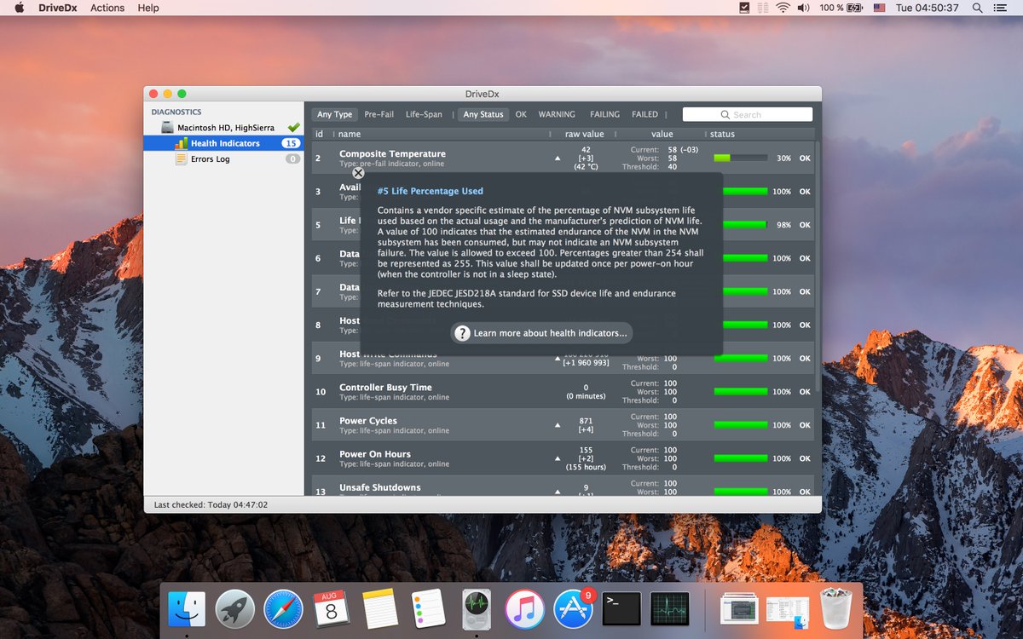This screenshot has width=1023, height=639.
Task: Select Macintosh HD, HighSierra drive
Action: pos(223,127)
